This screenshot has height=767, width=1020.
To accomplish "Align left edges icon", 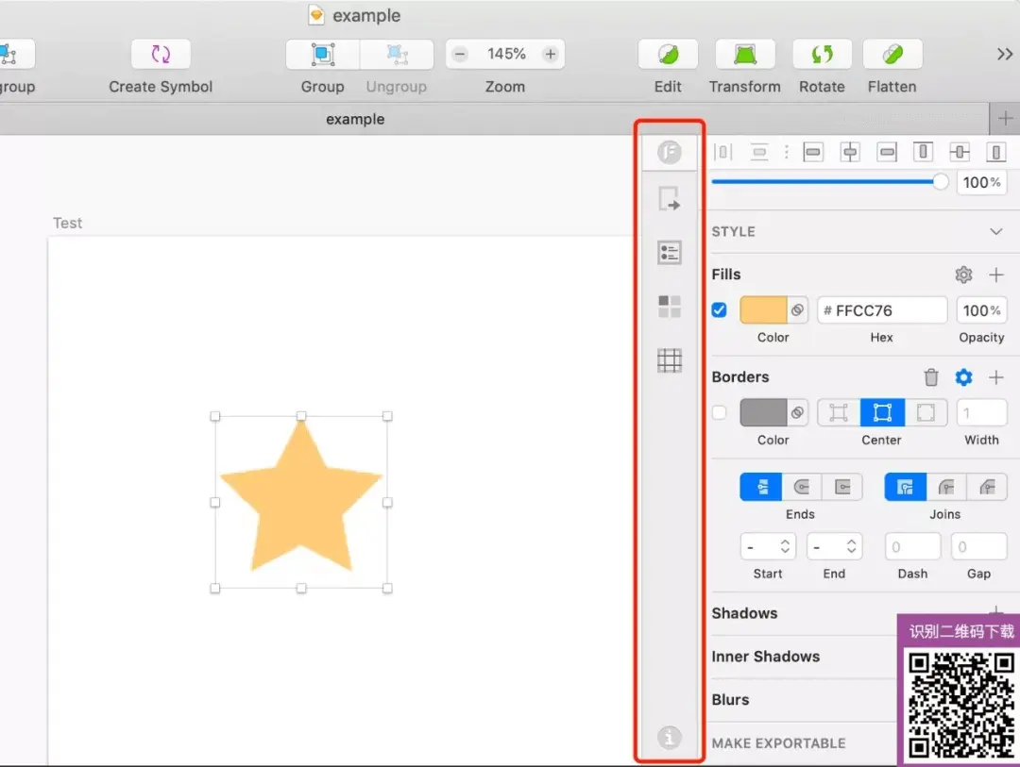I will click(813, 153).
